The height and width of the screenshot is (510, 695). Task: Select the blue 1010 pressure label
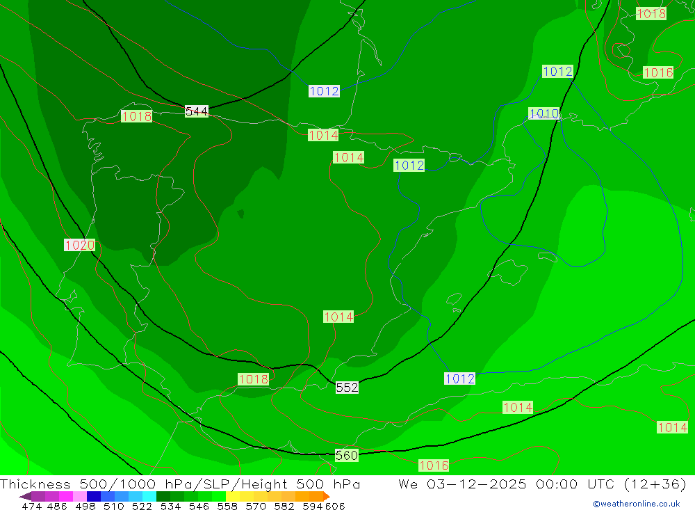[544, 113]
